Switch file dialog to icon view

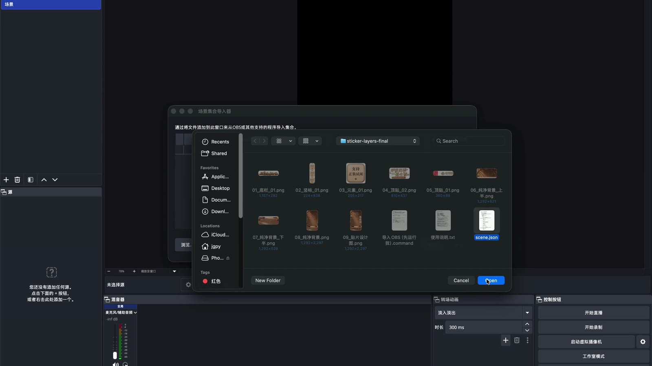coord(279,141)
